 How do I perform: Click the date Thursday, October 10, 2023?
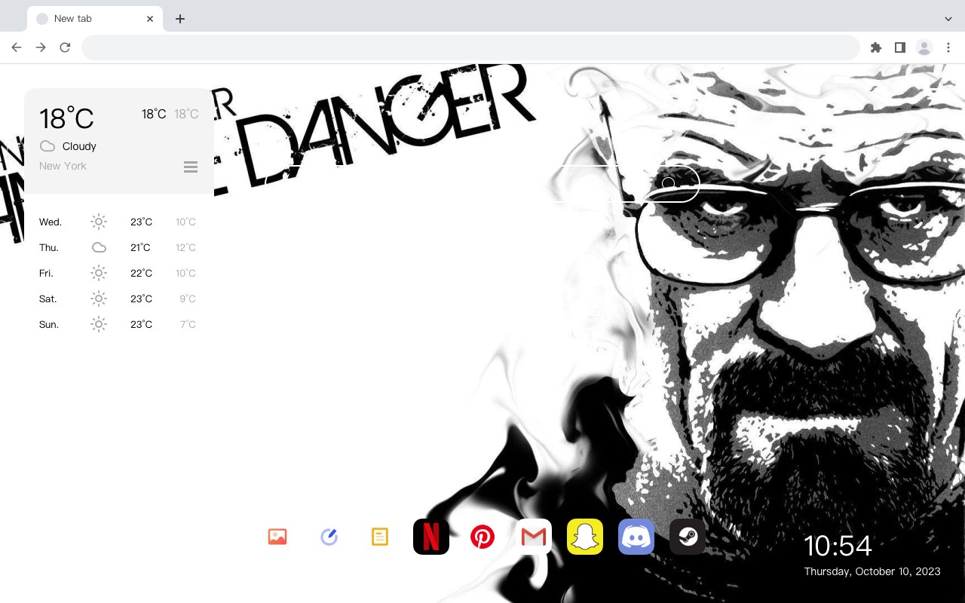pos(872,571)
